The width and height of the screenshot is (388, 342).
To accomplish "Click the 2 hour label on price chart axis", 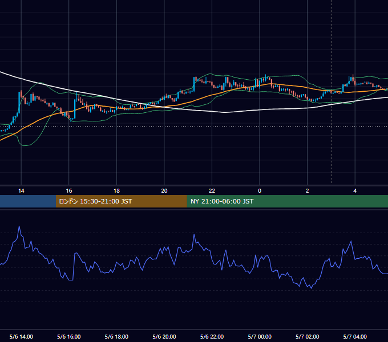I will [308, 191].
